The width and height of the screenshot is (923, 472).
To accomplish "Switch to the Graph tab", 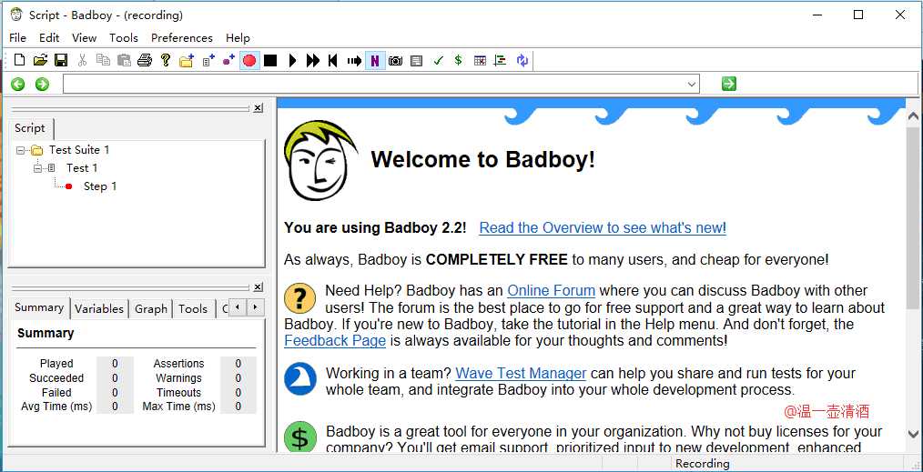I will [151, 308].
